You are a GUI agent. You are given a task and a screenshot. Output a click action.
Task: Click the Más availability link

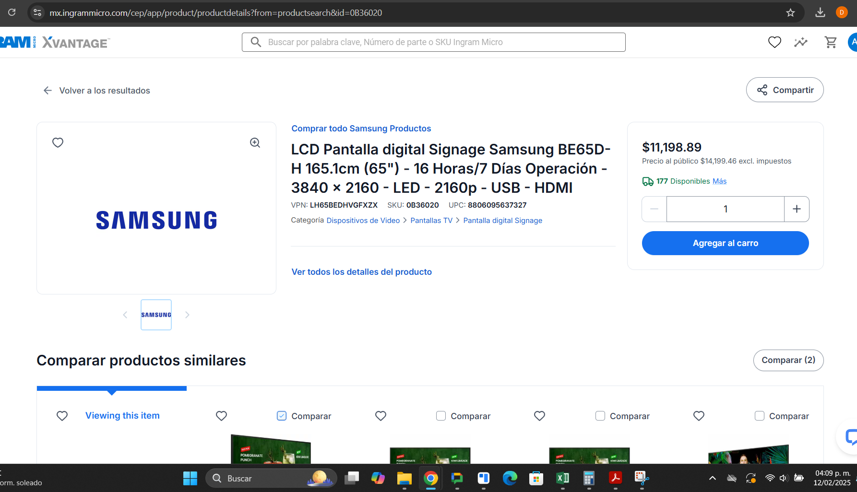(719, 181)
